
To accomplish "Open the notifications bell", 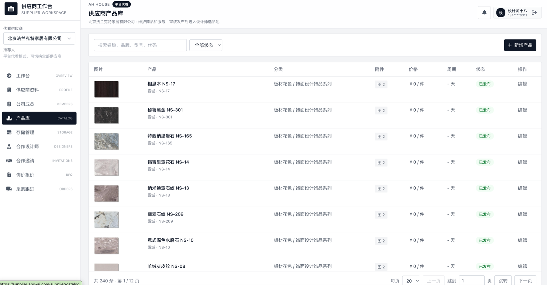I will click(484, 13).
